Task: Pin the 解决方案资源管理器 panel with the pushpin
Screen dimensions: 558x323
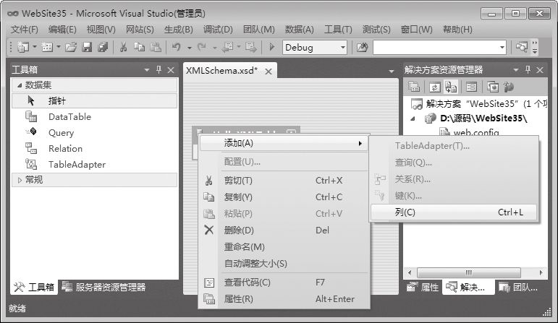Action: [528, 69]
